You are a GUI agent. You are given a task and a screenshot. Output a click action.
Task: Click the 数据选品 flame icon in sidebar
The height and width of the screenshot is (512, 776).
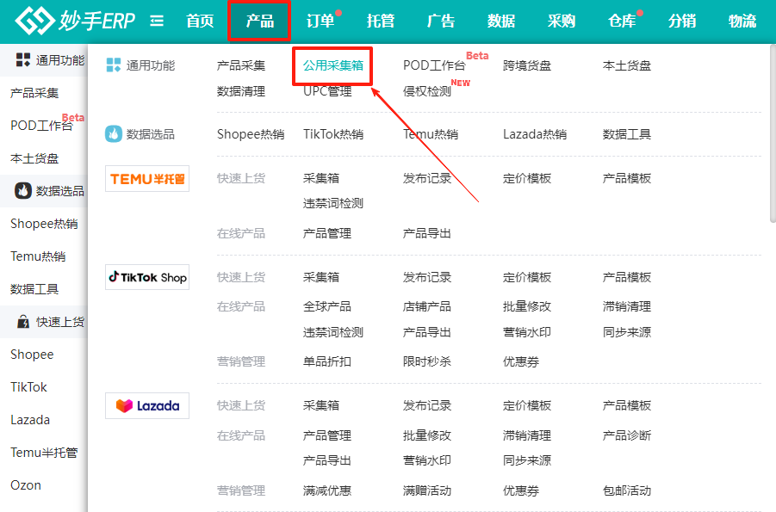pos(22,190)
